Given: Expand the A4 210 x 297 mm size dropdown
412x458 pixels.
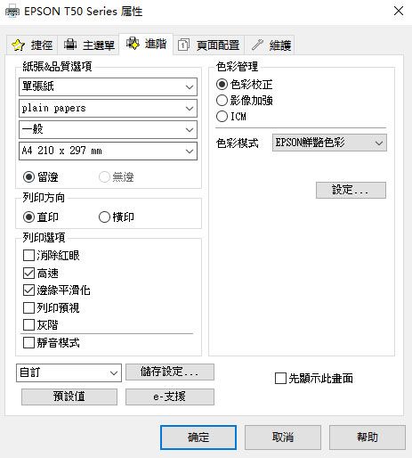Looking at the screenshot, I should (108, 151).
